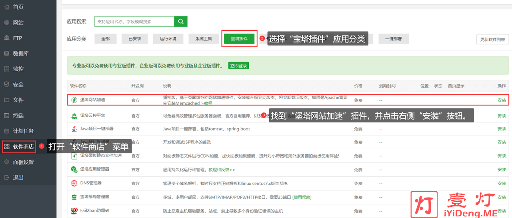Click the 文件 folder icon in sidebar
The image size is (512, 218).
[6, 100]
